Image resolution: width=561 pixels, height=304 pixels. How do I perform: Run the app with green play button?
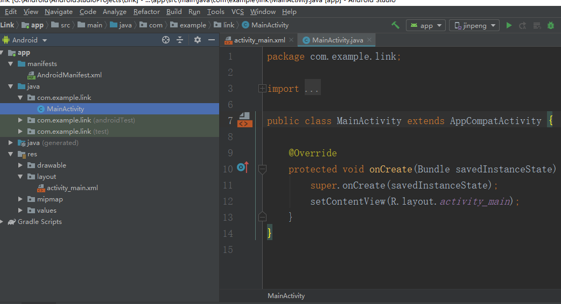pos(509,25)
